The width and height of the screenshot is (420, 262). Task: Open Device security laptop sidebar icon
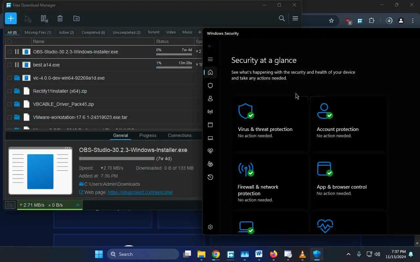pyautogui.click(x=210, y=138)
